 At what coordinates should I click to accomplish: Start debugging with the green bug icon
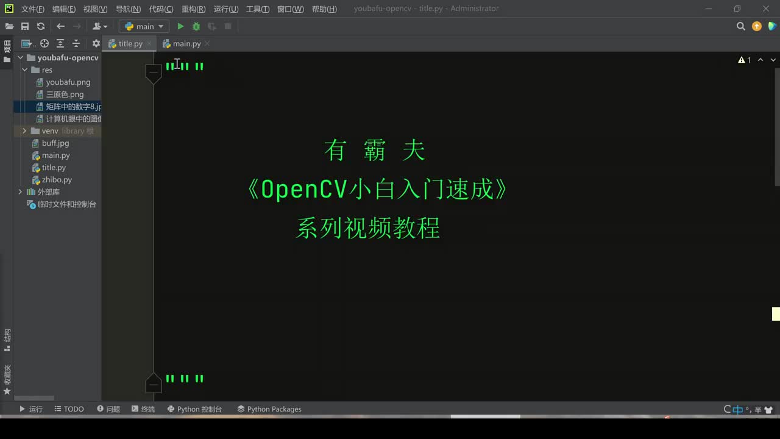point(196,26)
